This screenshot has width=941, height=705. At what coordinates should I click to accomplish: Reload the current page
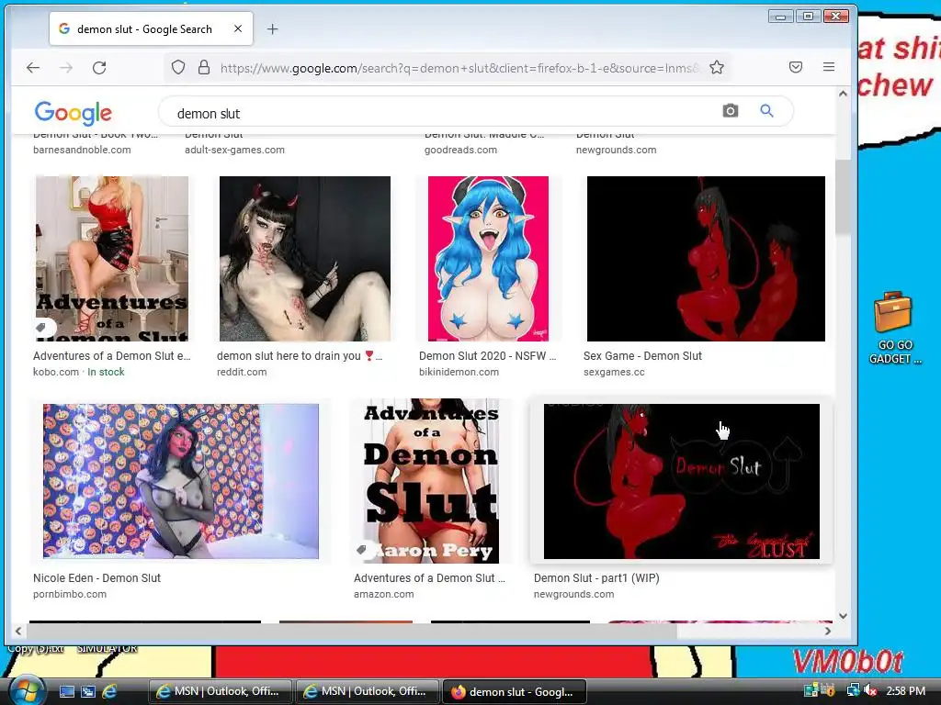coord(99,68)
